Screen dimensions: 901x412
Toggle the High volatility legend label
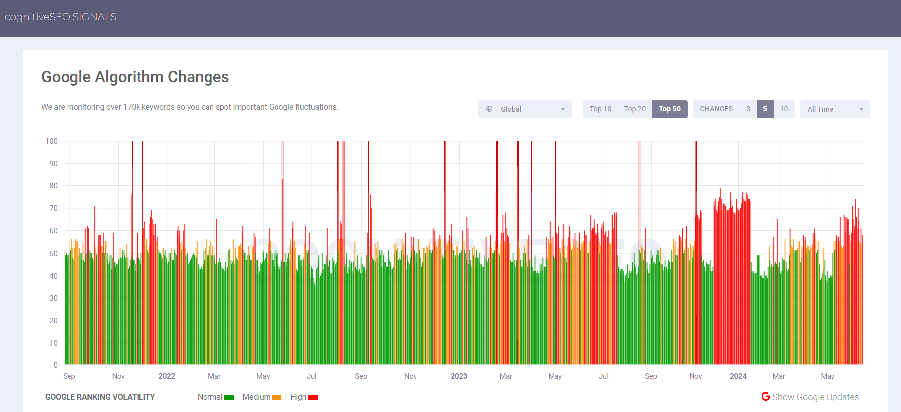click(298, 397)
